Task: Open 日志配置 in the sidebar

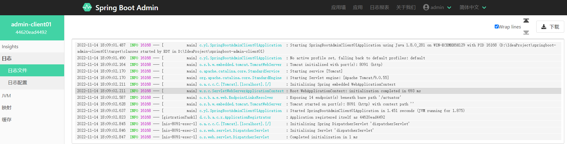Action: (x=17, y=83)
